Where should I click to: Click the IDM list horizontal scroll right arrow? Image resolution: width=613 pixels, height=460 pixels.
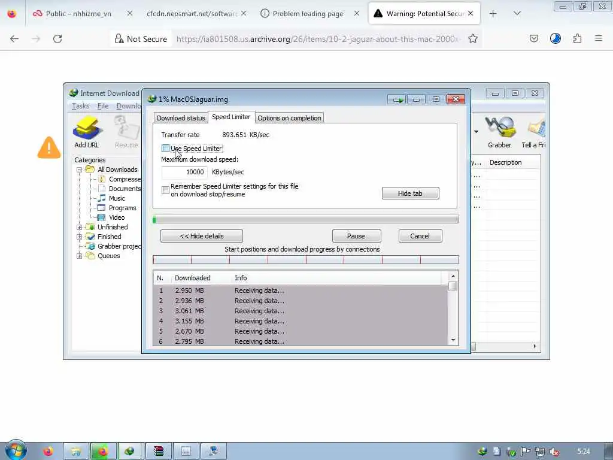pos(535,346)
